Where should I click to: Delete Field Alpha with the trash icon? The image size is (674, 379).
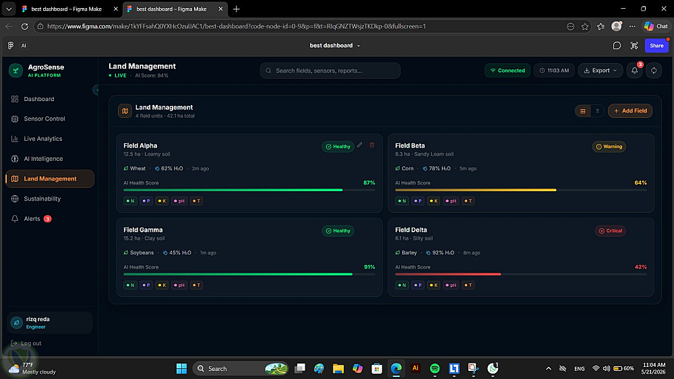tap(372, 145)
